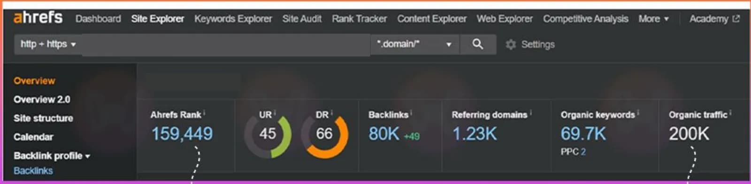Click info icon next to DR
Screen dimensions: 751x184
(x=332, y=113)
